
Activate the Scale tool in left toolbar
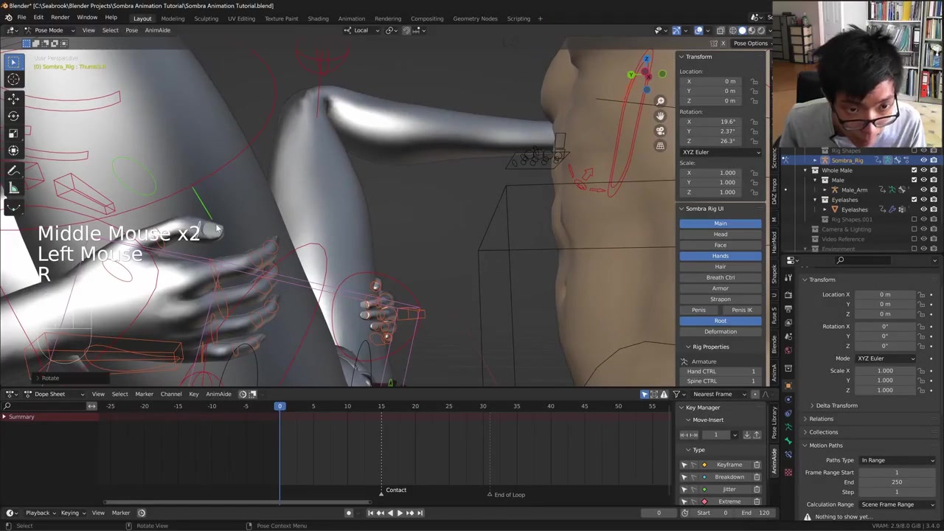[x=13, y=133]
